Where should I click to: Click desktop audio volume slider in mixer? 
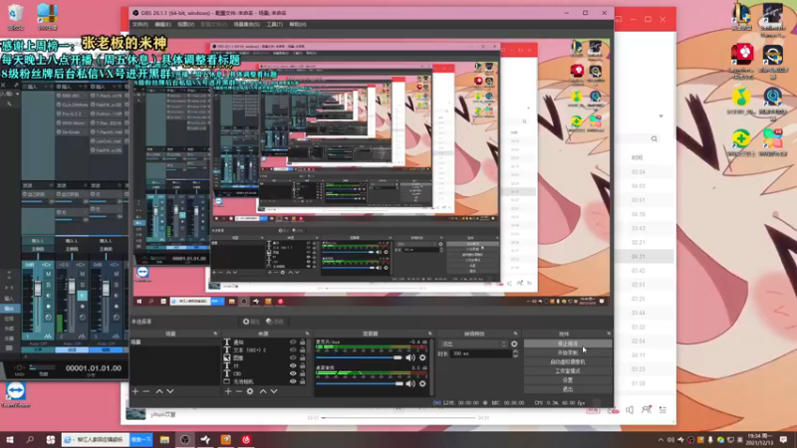tap(359, 383)
